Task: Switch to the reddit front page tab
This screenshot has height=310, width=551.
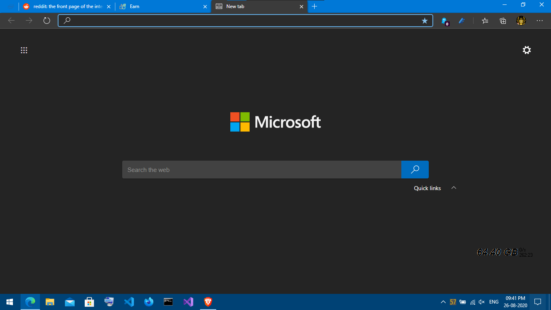Action: pos(67,6)
